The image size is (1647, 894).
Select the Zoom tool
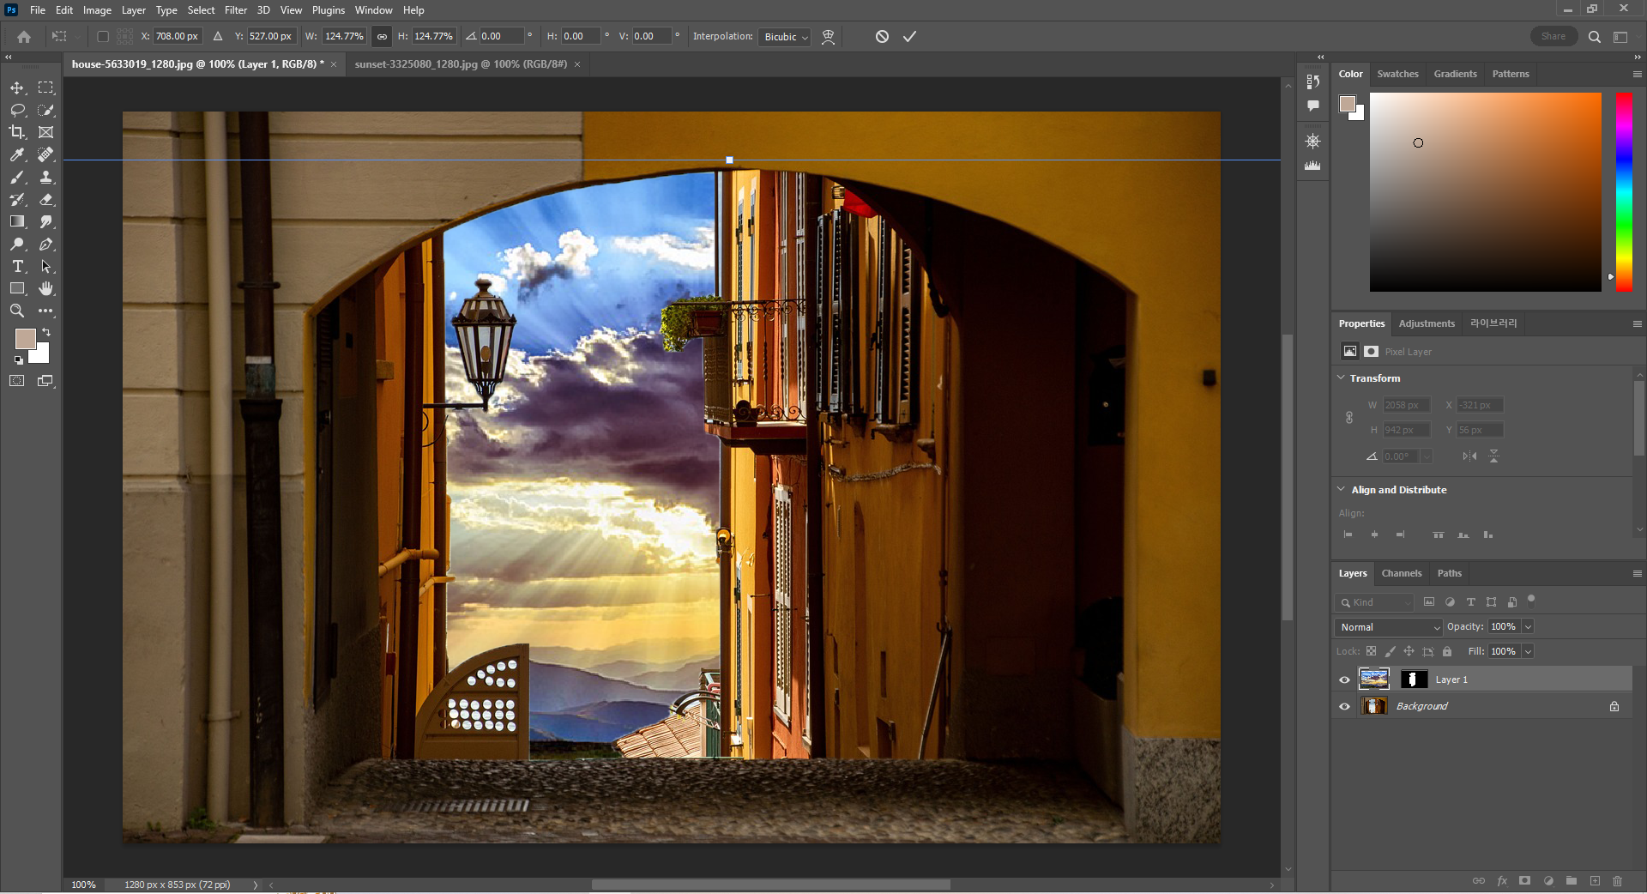17,311
